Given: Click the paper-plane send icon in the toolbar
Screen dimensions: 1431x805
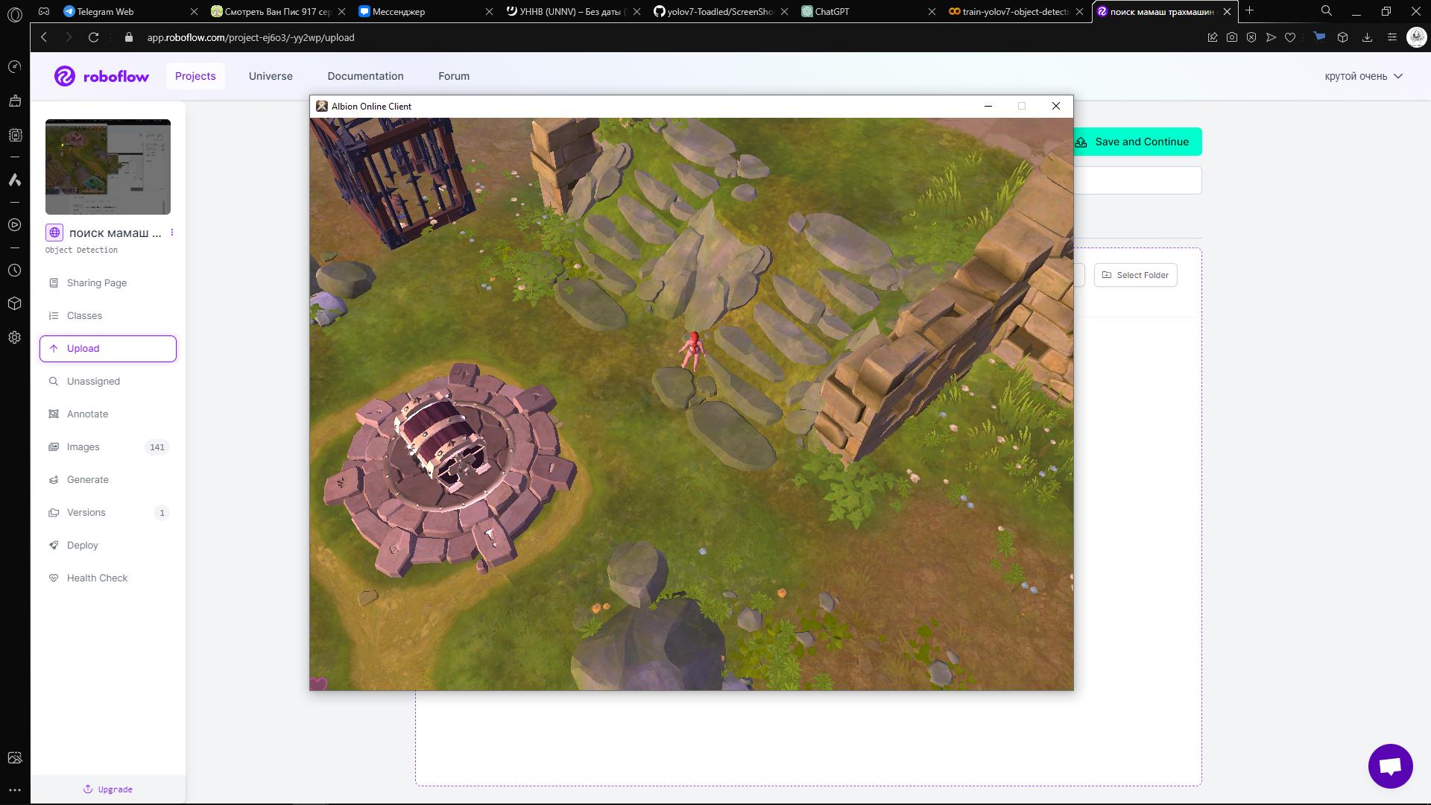Looking at the screenshot, I should click(x=1271, y=37).
